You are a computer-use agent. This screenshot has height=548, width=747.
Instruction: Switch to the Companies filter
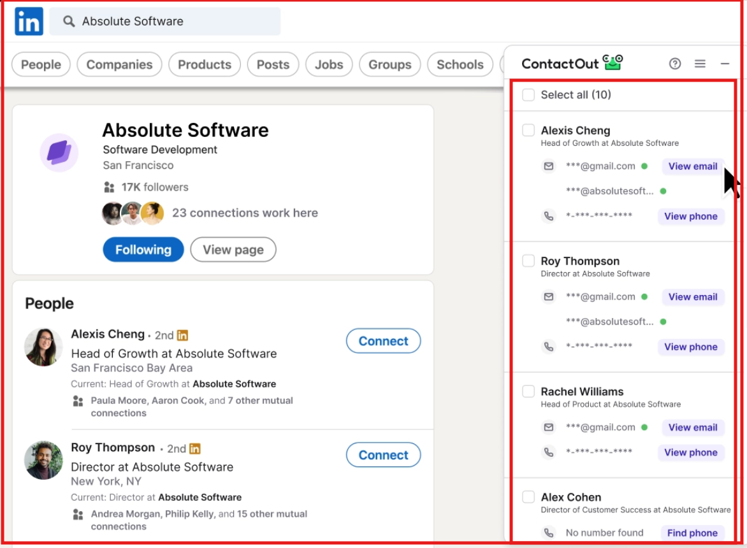click(119, 64)
